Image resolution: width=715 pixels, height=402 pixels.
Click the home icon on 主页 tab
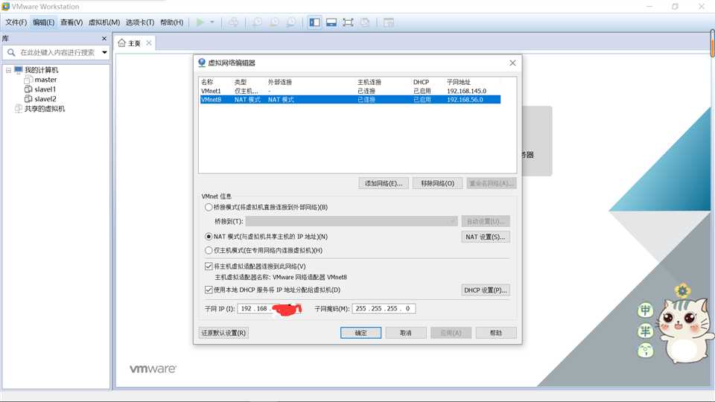[121, 43]
